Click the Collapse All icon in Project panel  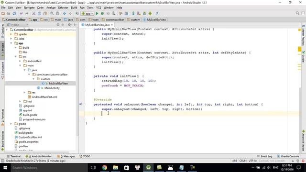click(63, 25)
